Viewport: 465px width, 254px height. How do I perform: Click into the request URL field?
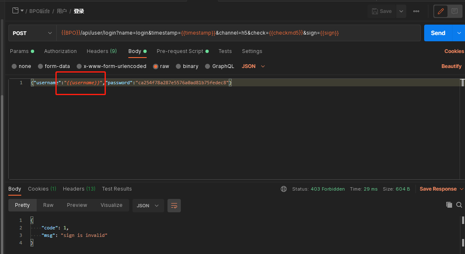238,33
